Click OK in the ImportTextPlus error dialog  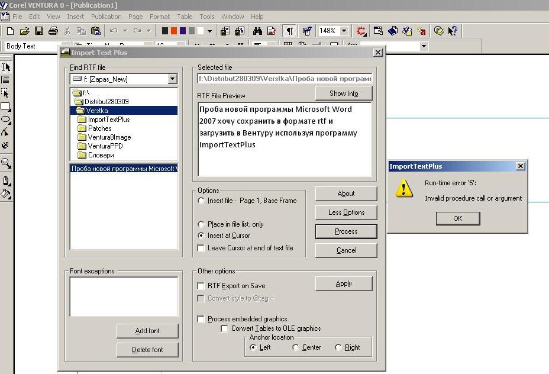(x=458, y=218)
